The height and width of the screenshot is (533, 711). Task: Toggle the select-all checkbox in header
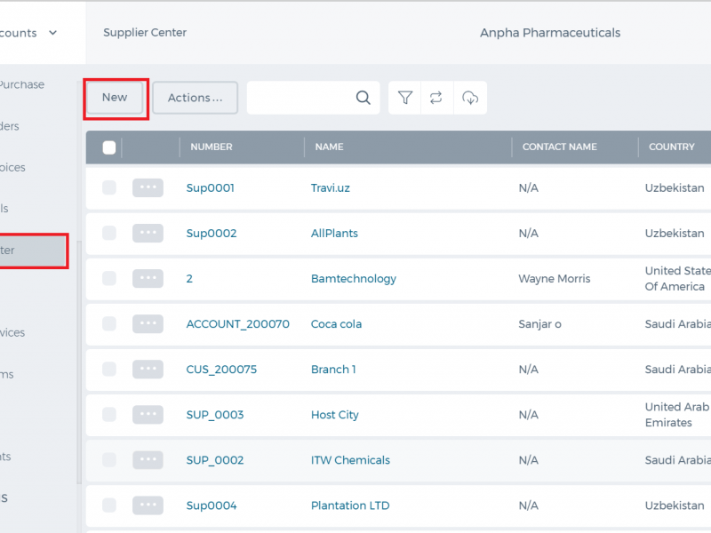(109, 147)
